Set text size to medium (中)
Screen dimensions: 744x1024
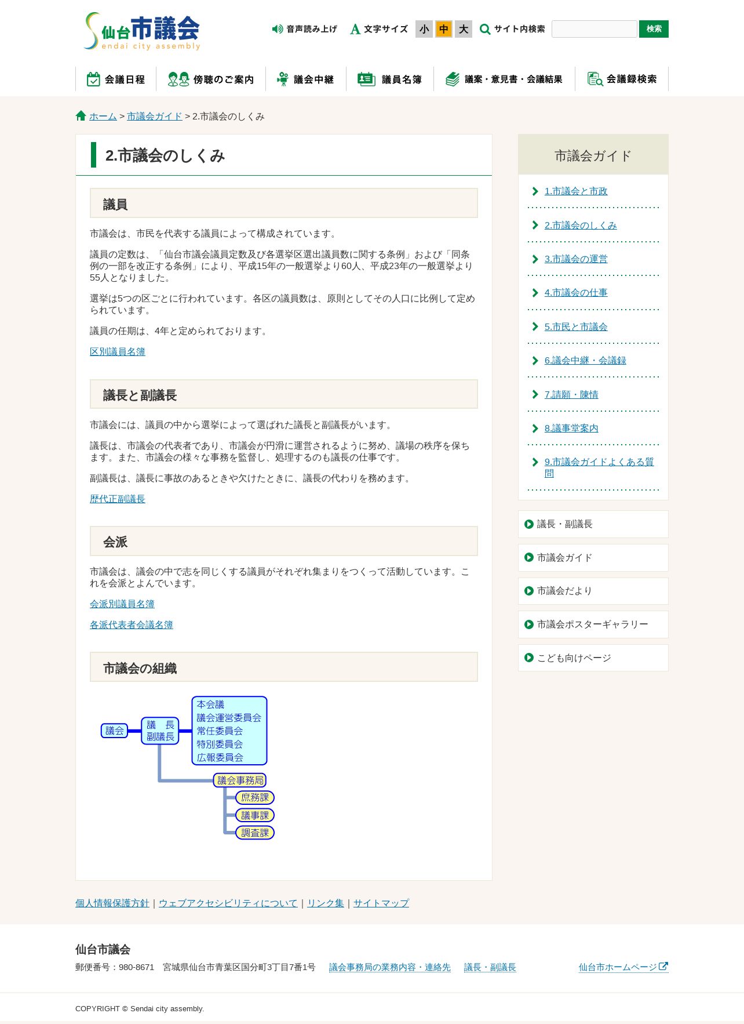click(444, 29)
